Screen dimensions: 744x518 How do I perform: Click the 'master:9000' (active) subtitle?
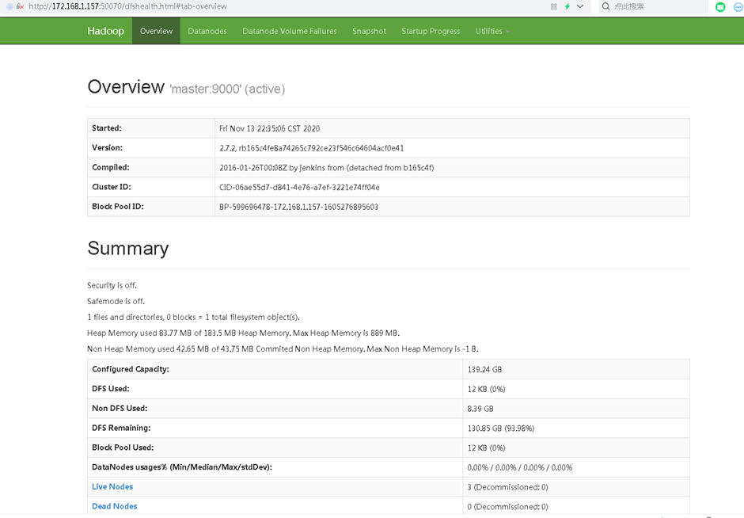click(x=227, y=89)
